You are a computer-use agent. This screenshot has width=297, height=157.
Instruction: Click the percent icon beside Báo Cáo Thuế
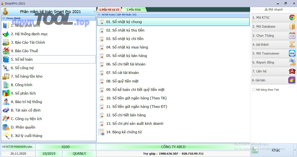pyautogui.click(x=6, y=51)
